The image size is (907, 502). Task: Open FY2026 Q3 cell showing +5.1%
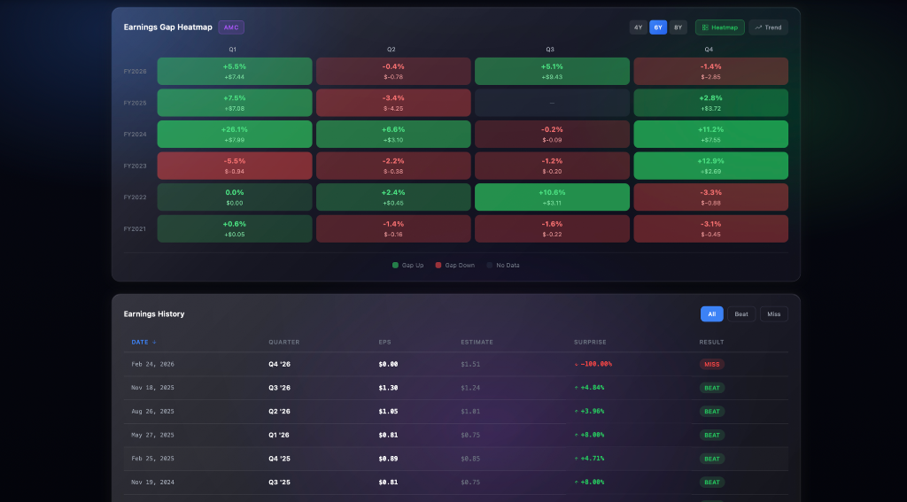pyautogui.click(x=552, y=71)
